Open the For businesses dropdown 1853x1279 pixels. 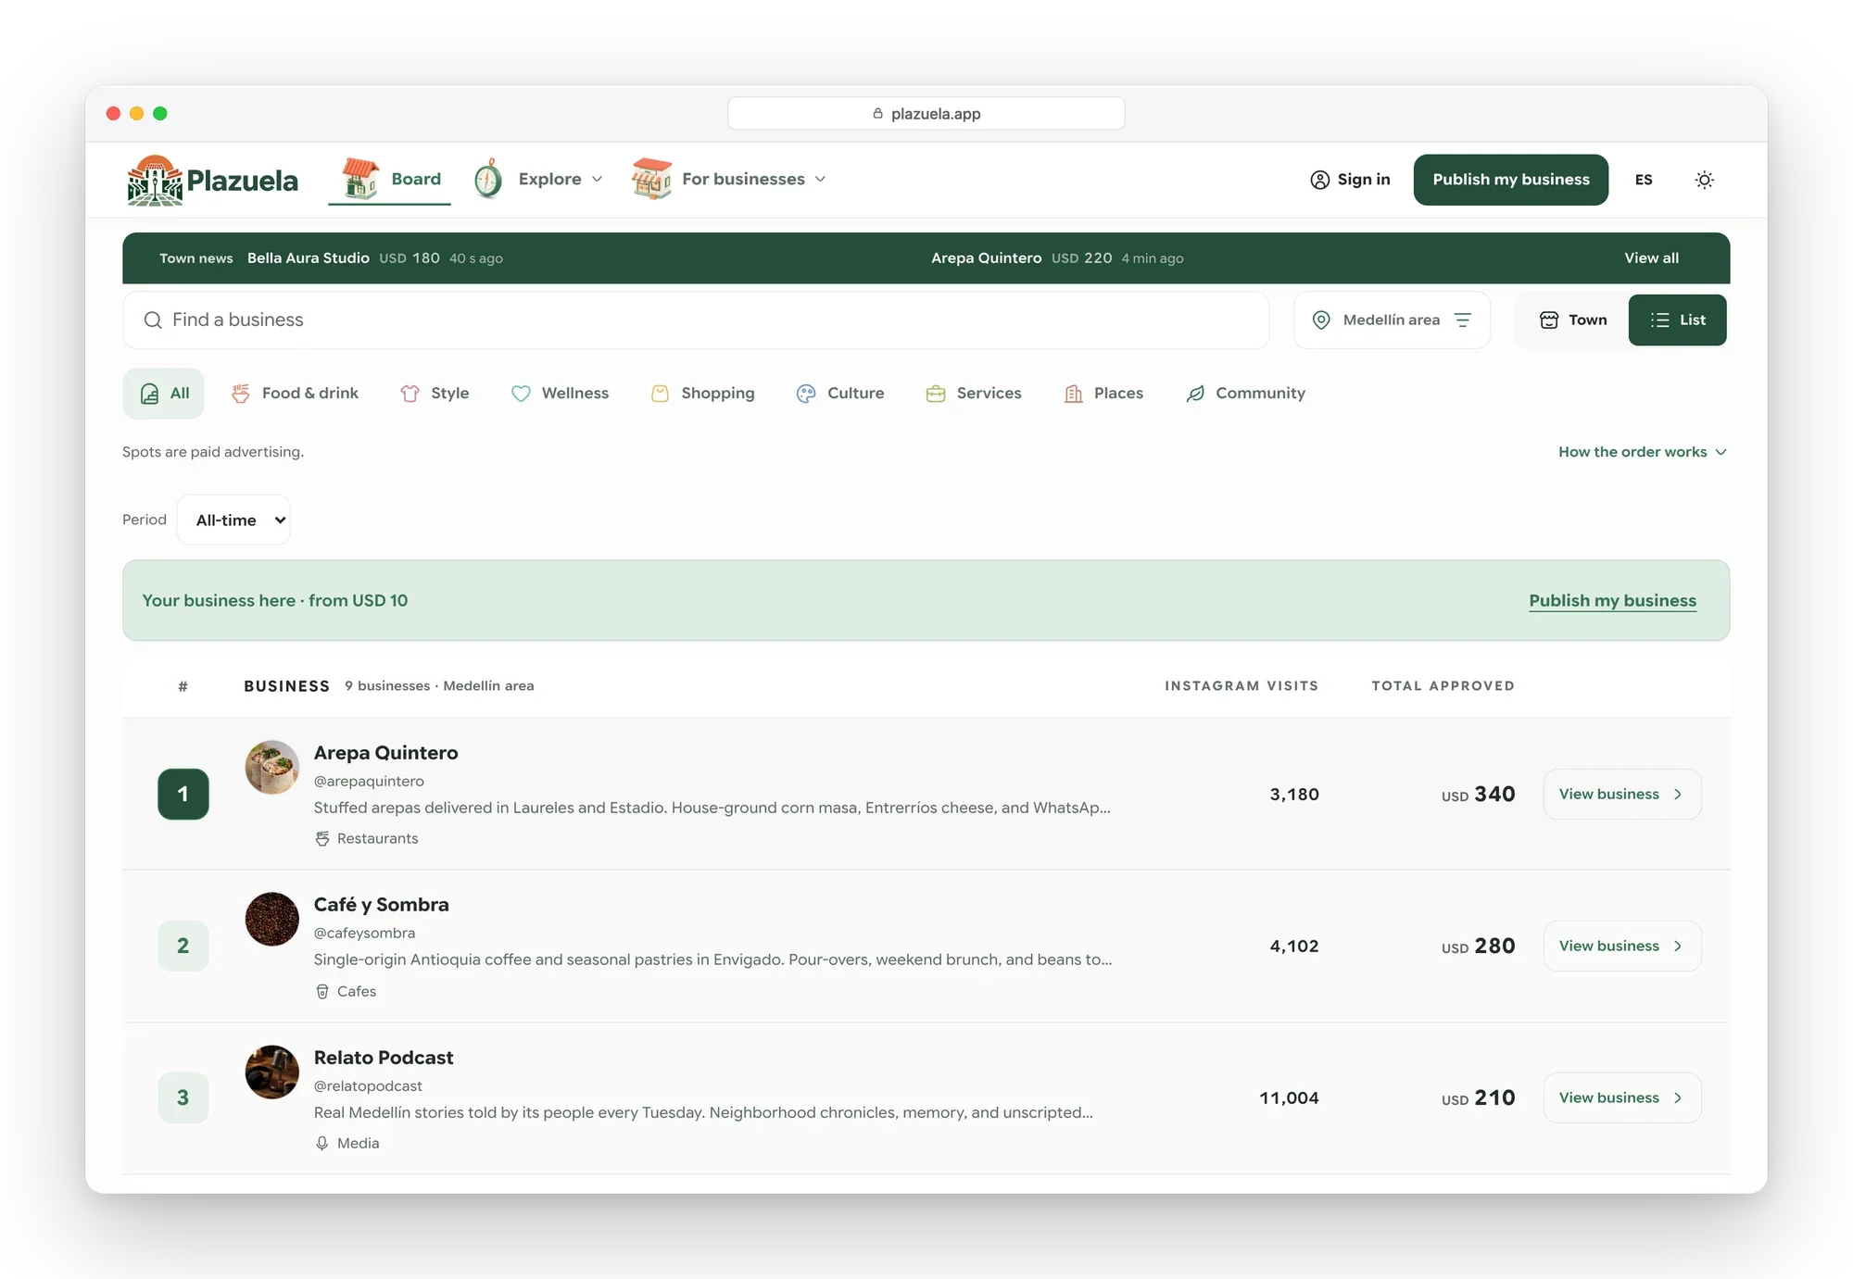(x=729, y=180)
